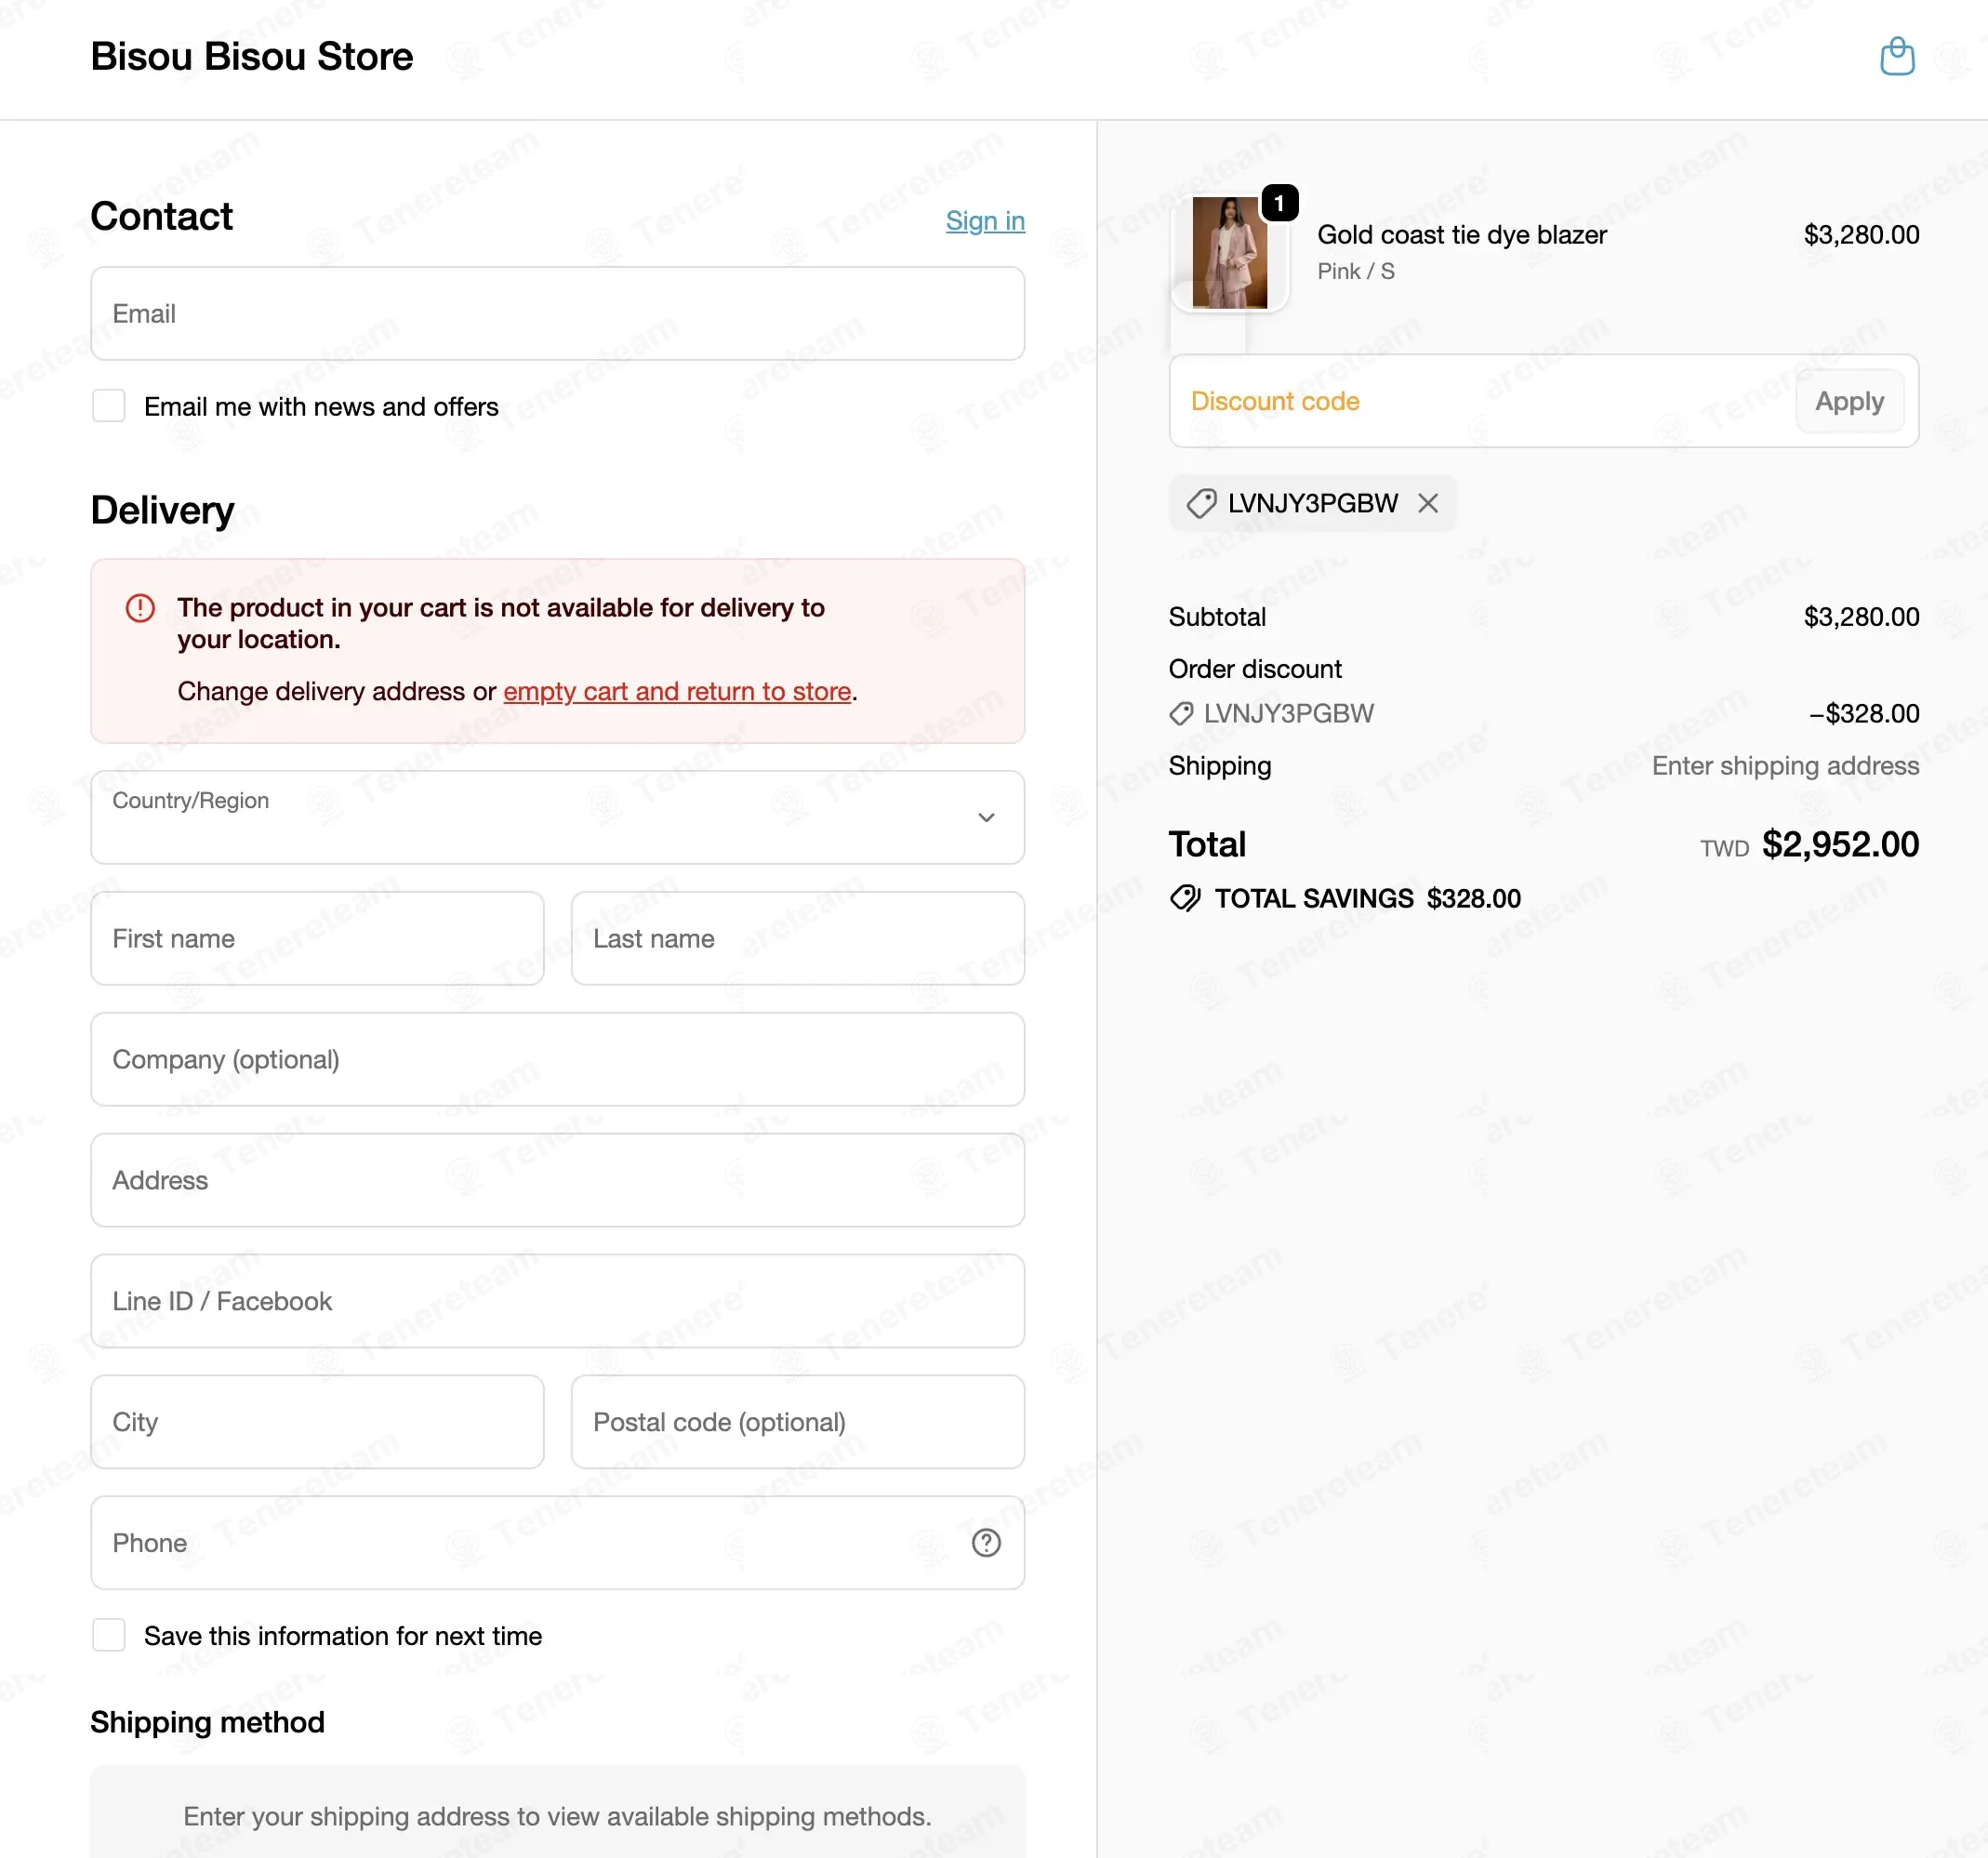Select the Company (optional) field
The image size is (1988, 1858).
tap(558, 1060)
